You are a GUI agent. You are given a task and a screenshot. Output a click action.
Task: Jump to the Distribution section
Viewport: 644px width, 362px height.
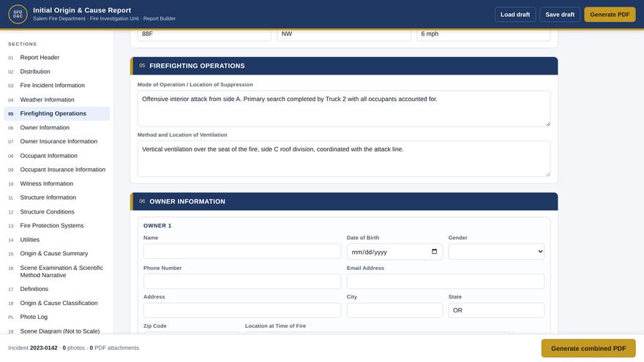[x=56, y=72]
